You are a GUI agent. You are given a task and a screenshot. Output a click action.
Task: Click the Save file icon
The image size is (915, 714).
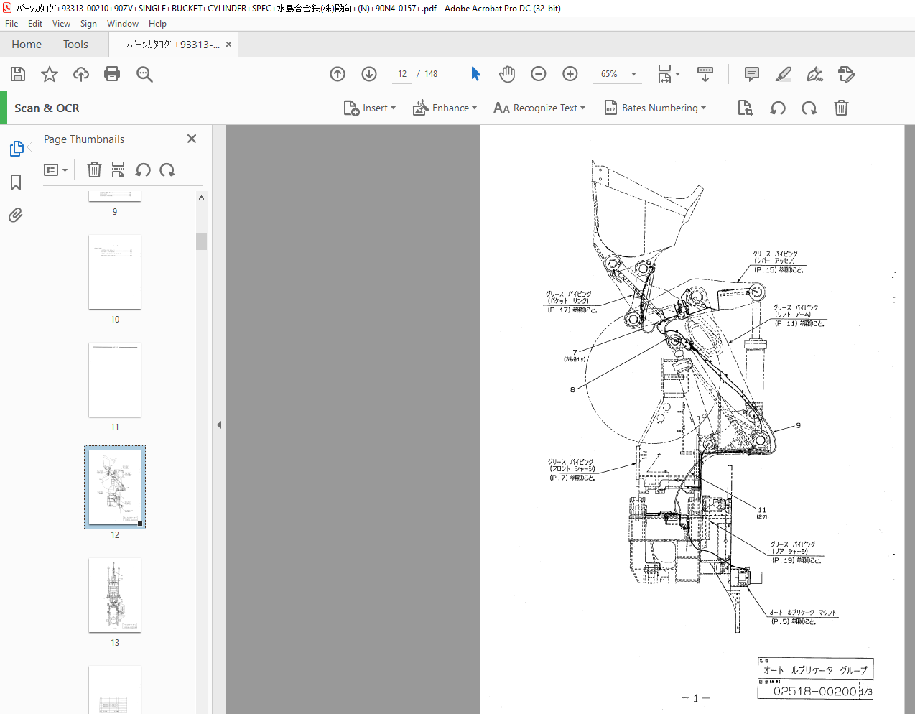point(18,74)
